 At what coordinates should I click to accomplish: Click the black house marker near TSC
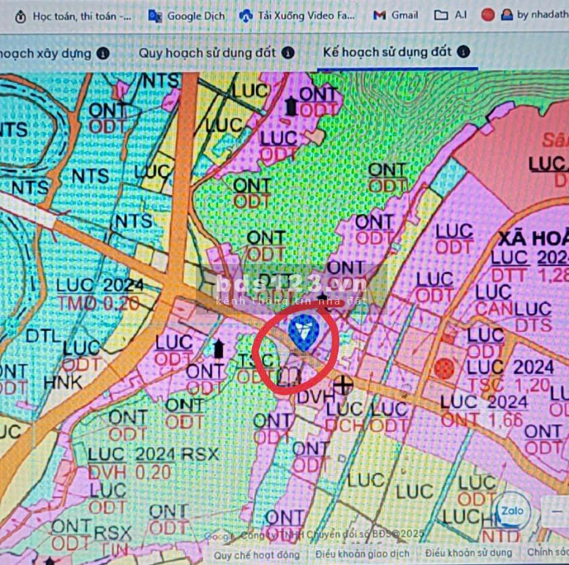pos(218,349)
